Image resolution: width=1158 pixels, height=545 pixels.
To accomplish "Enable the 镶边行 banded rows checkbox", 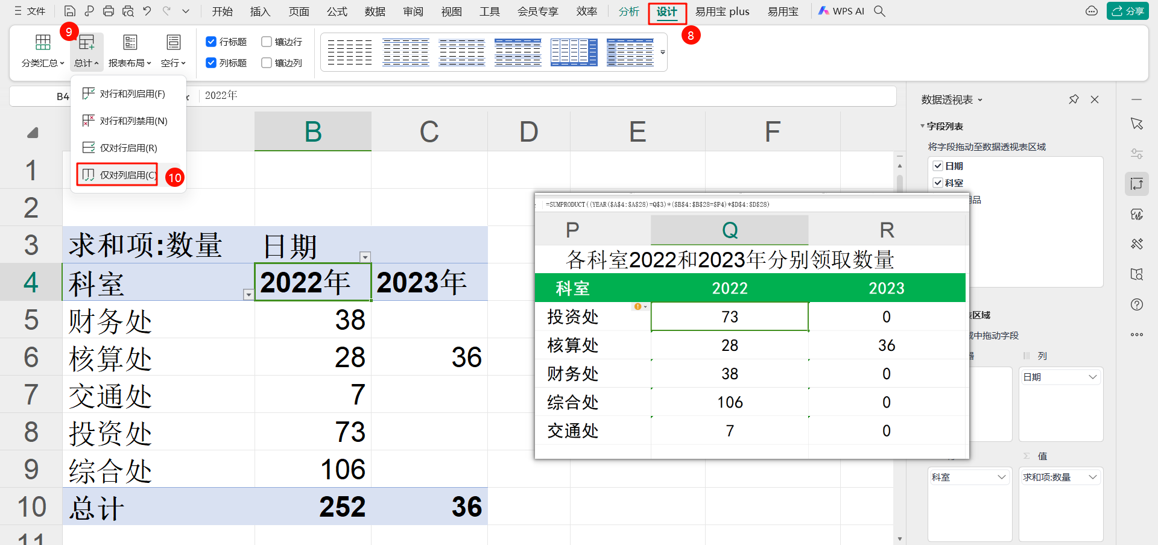I will pyautogui.click(x=267, y=42).
